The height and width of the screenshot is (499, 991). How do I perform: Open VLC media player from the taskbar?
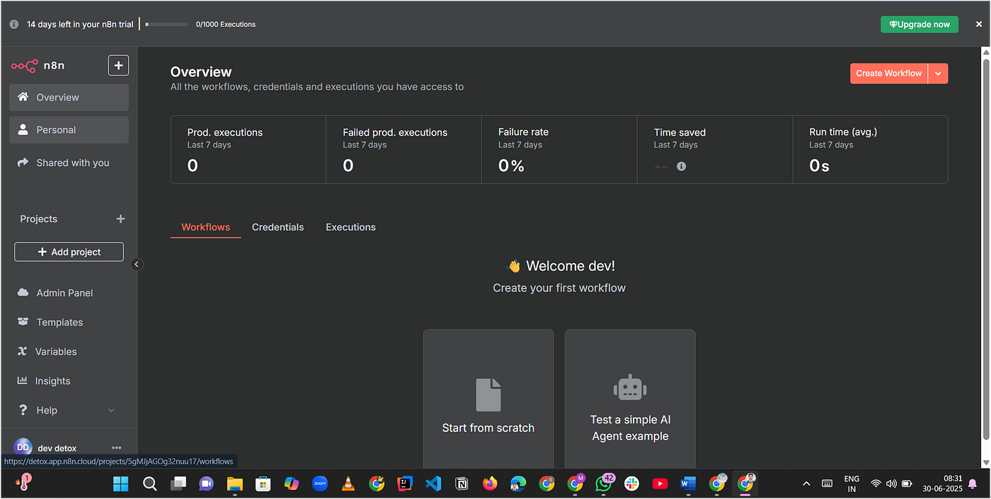[x=348, y=483]
